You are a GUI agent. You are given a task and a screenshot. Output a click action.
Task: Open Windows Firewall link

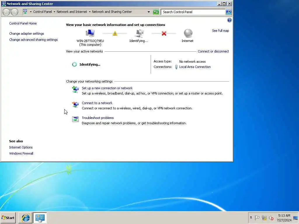coord(21,153)
